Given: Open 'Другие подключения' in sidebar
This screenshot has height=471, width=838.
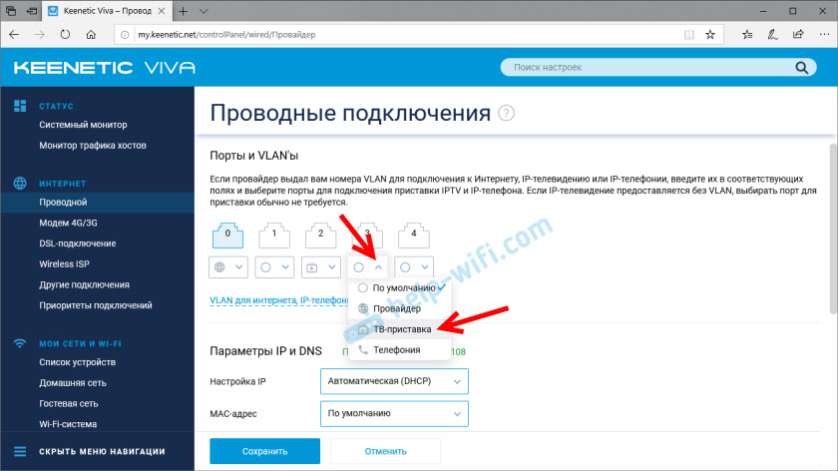Looking at the screenshot, I should pos(84,285).
